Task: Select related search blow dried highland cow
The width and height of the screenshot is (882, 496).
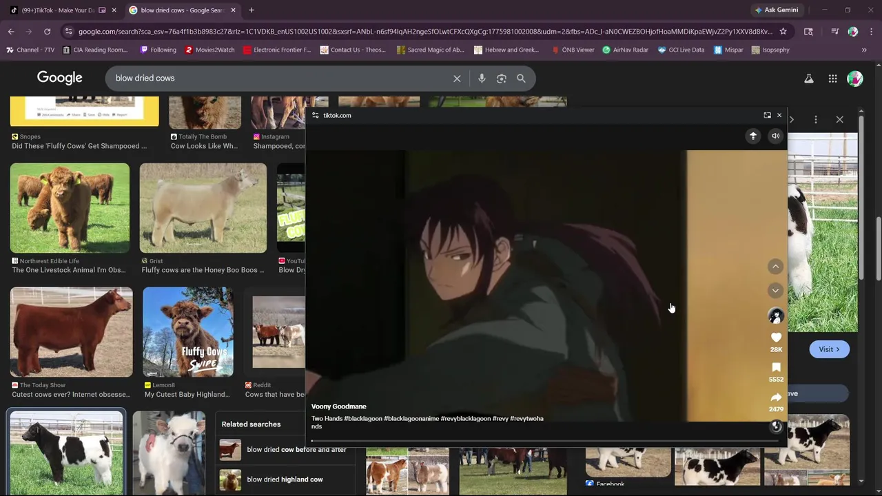Action: tap(285, 479)
